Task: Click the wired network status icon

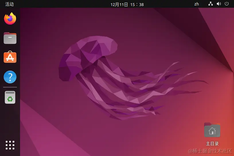Action: (210, 4)
